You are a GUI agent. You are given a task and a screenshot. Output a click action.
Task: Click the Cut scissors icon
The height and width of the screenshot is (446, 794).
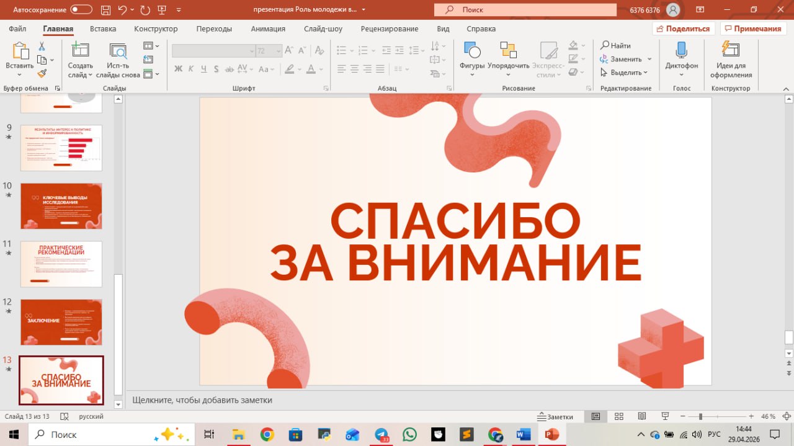pyautogui.click(x=42, y=47)
